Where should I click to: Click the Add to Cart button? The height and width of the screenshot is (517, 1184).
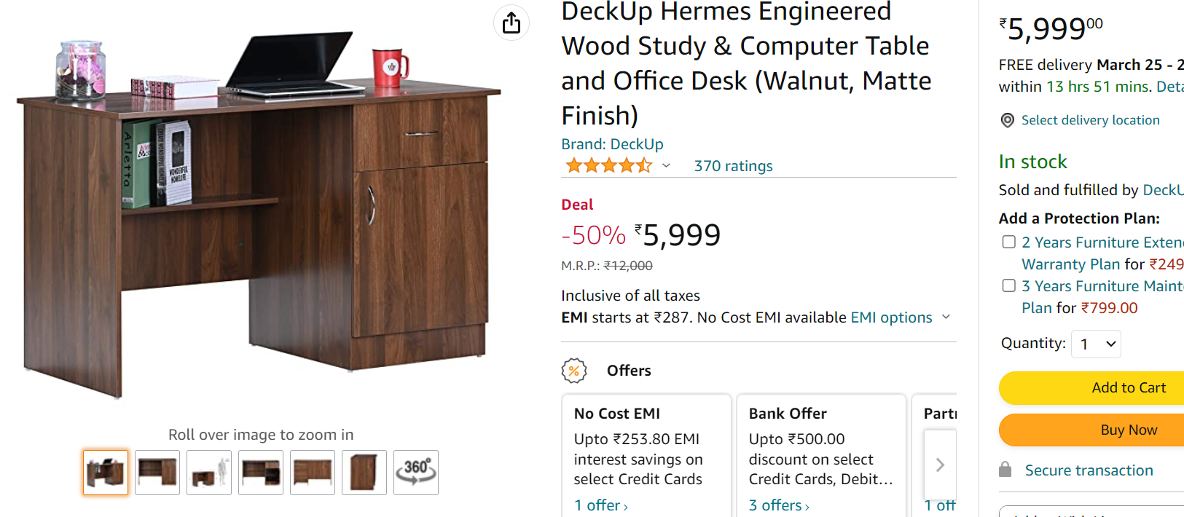(x=1091, y=388)
